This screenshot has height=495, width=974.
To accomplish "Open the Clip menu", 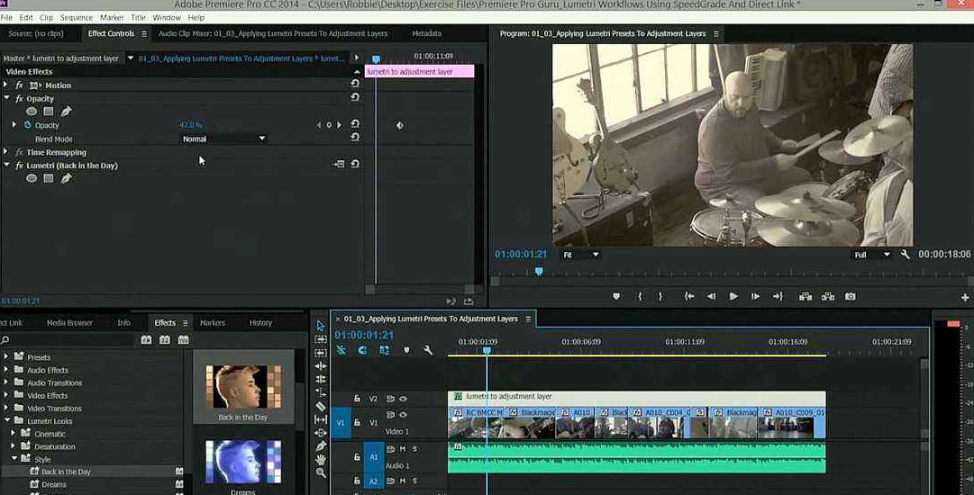I will pyautogui.click(x=46, y=17).
